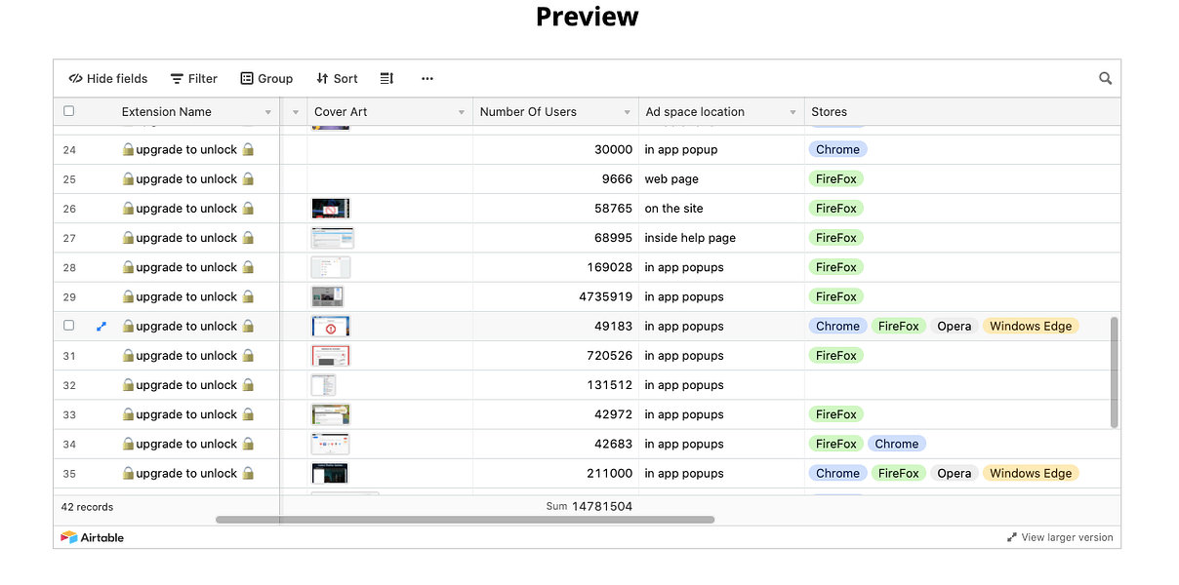The image size is (1179, 585).
Task: Select the 'on the site' ad location cell
Action: tap(721, 209)
